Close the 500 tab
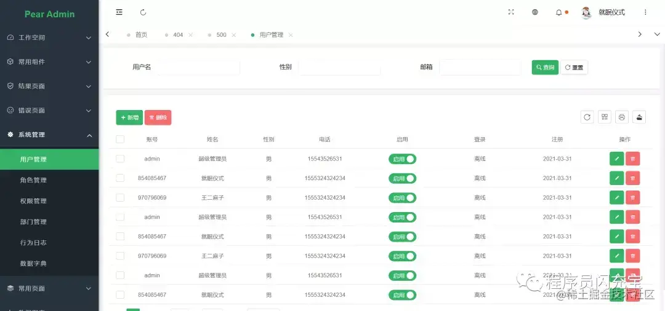The height and width of the screenshot is (311, 665). (x=234, y=34)
